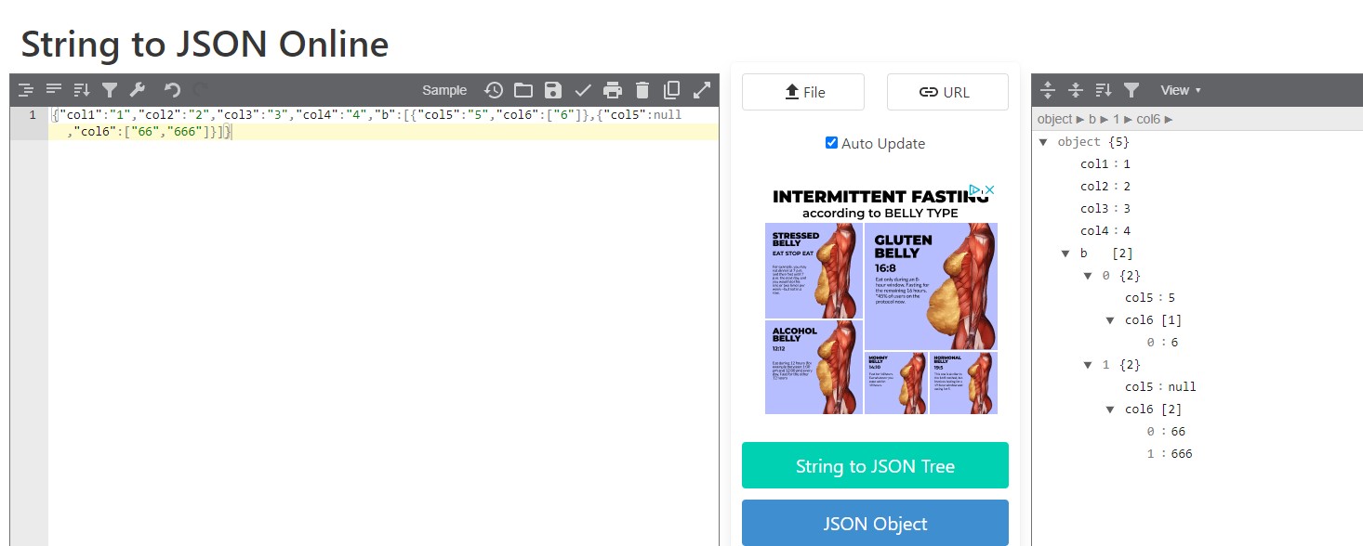Viewport: 1363px width, 546px height.
Task: Select col6 in the tree breadcrumb path
Action: coord(1148,120)
